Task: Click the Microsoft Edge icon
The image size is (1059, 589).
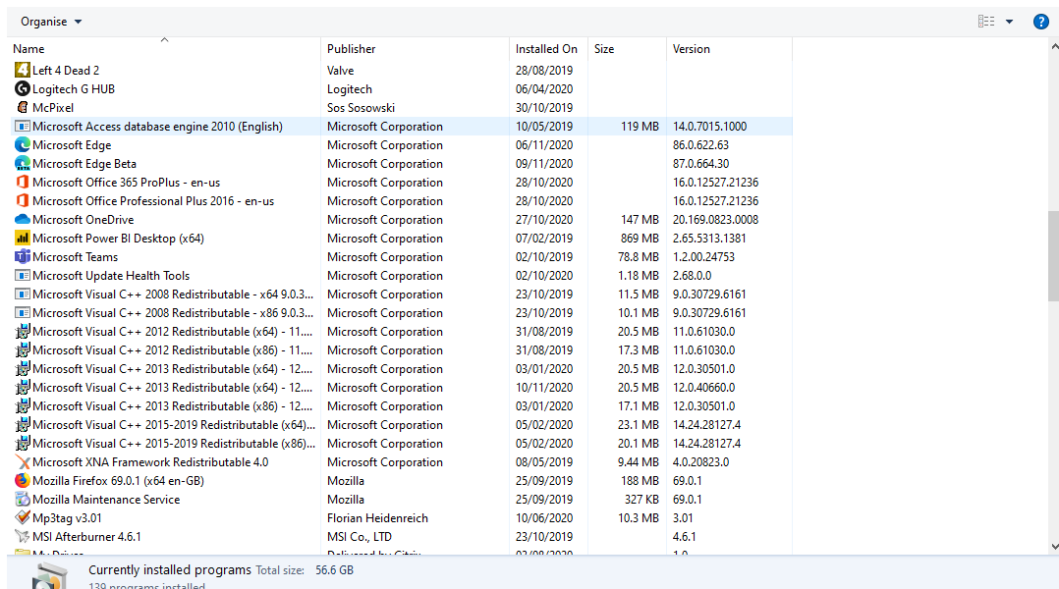Action: tap(23, 145)
